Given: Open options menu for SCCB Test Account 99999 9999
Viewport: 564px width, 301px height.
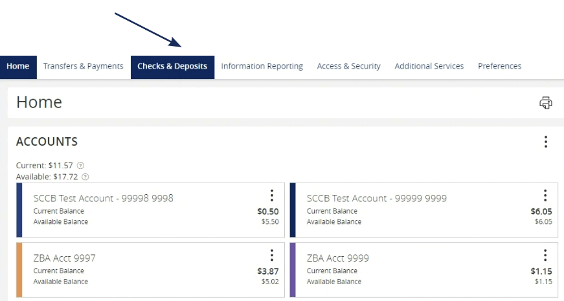Looking at the screenshot, I should tap(545, 195).
